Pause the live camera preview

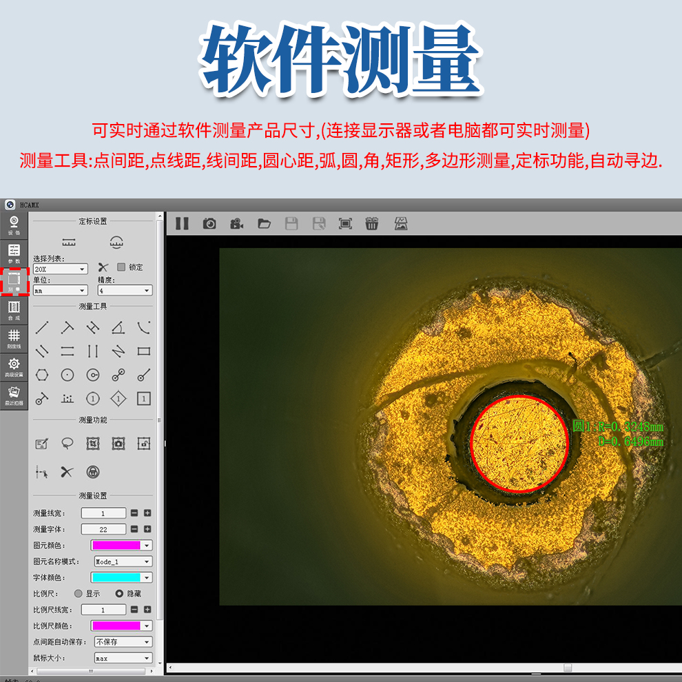[x=182, y=223]
